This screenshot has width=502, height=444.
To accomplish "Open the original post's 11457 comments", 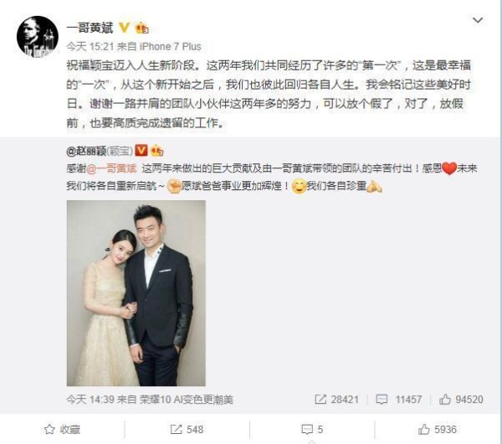I will click(x=398, y=400).
